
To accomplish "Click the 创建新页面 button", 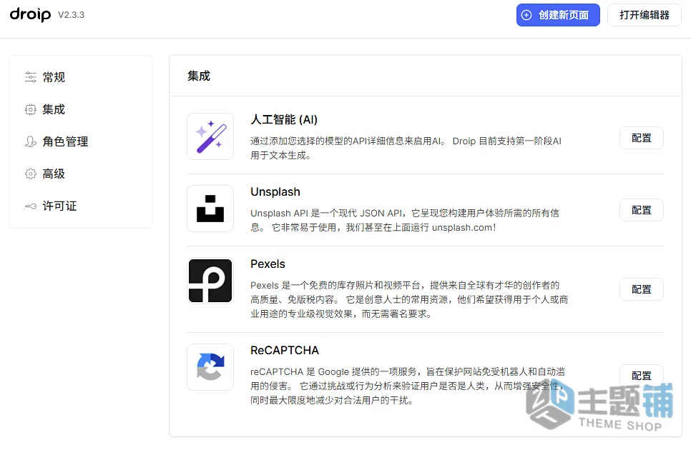I will [558, 15].
